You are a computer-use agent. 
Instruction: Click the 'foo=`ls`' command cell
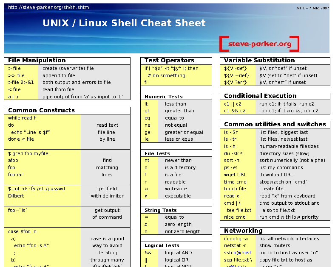coord(17,210)
